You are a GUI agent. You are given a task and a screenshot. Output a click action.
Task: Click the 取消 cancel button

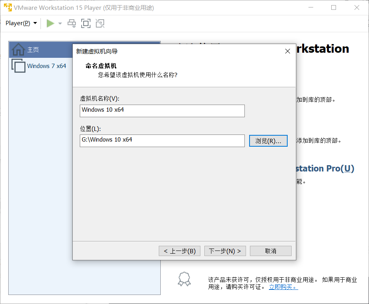(x=271, y=251)
